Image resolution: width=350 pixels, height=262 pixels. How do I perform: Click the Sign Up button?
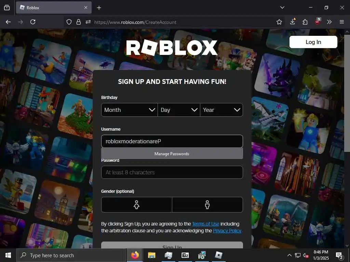pyautogui.click(x=172, y=245)
